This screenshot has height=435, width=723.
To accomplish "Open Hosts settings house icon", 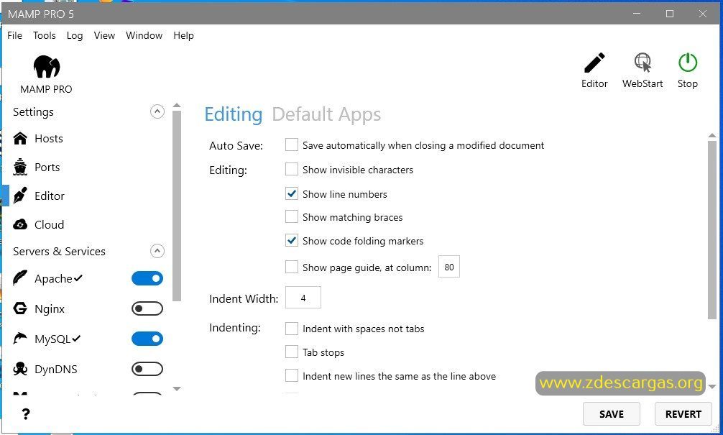I will (20, 138).
